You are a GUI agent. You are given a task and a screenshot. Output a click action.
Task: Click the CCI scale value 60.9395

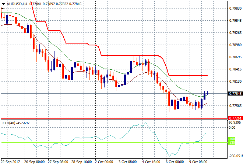tap(235, 122)
